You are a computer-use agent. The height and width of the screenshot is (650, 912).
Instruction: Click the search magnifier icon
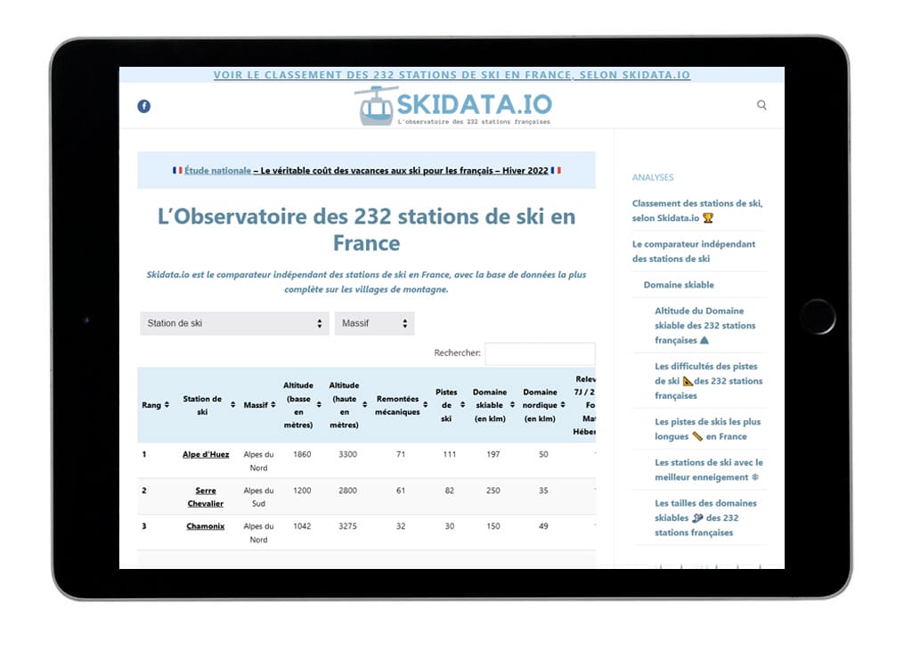(761, 105)
